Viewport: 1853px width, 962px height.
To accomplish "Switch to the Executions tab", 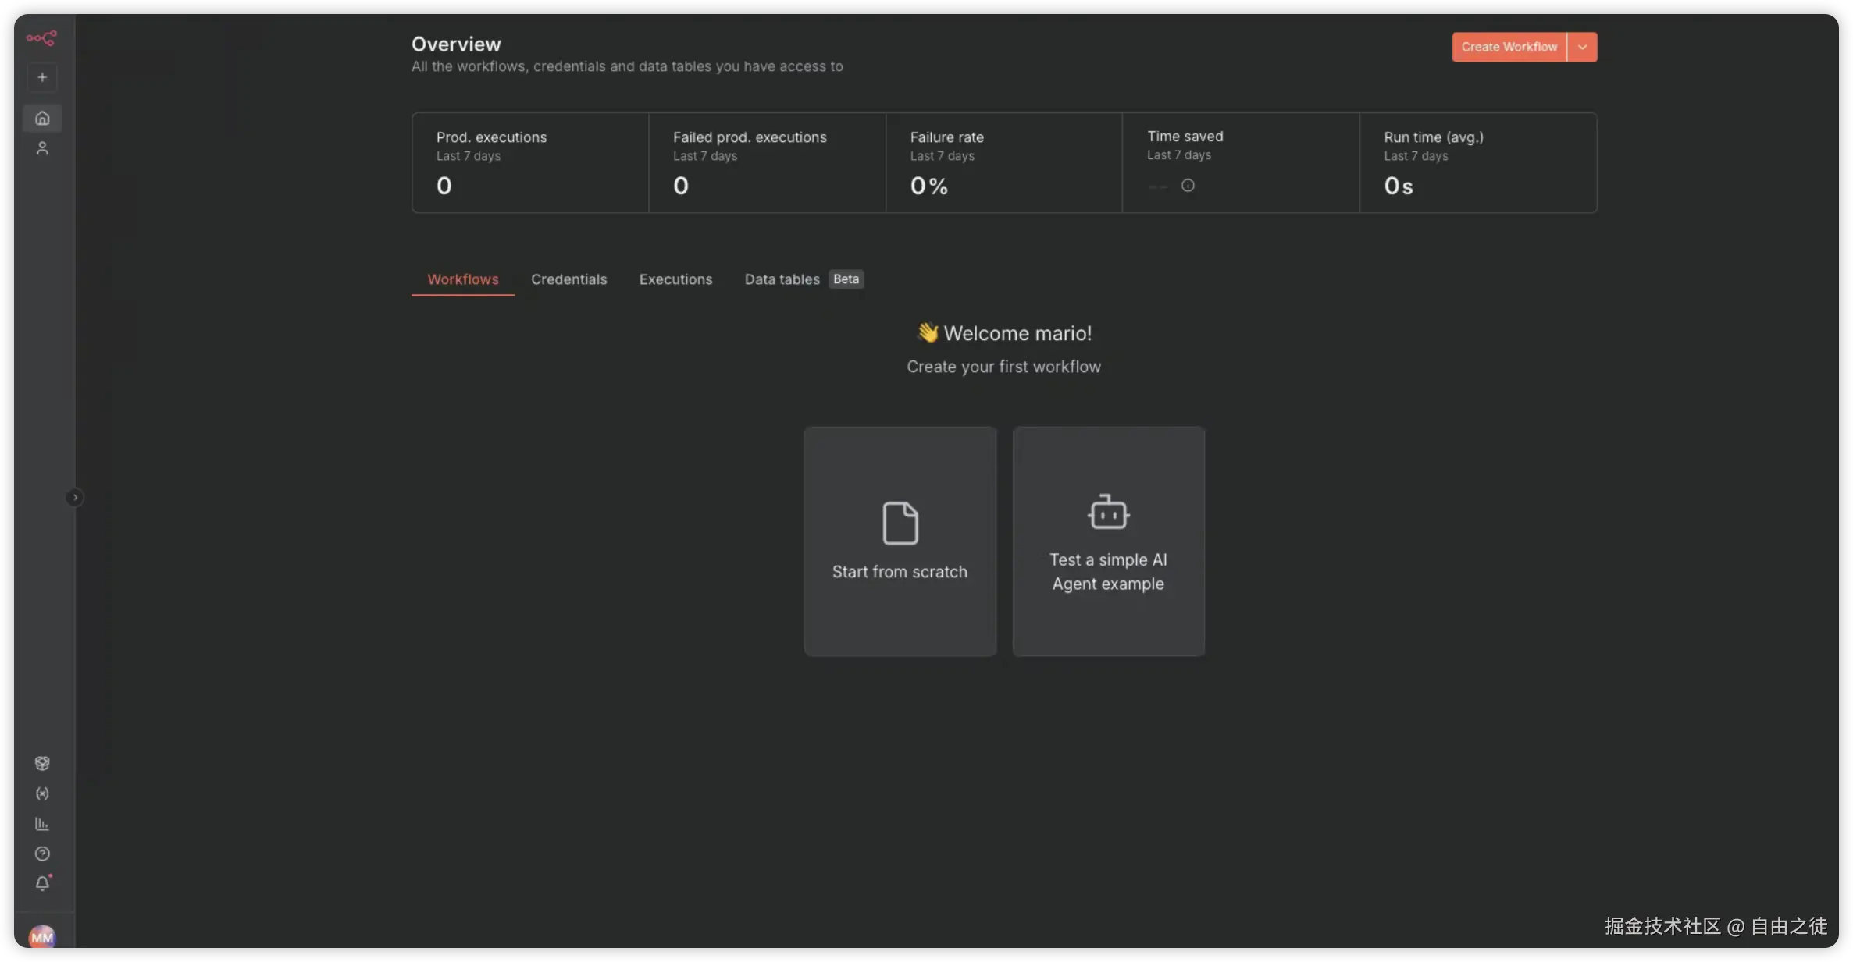I will point(675,279).
